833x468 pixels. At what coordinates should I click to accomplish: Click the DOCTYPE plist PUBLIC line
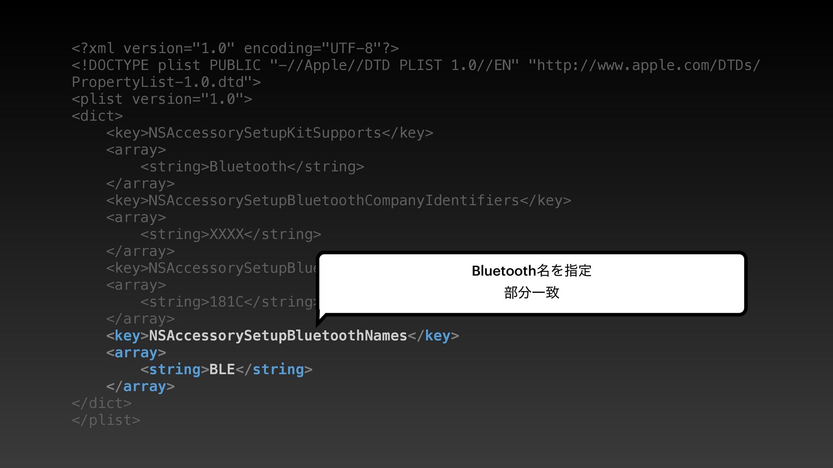pos(416,65)
